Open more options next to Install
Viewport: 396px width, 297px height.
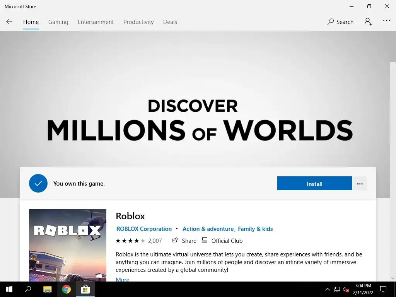click(x=360, y=184)
